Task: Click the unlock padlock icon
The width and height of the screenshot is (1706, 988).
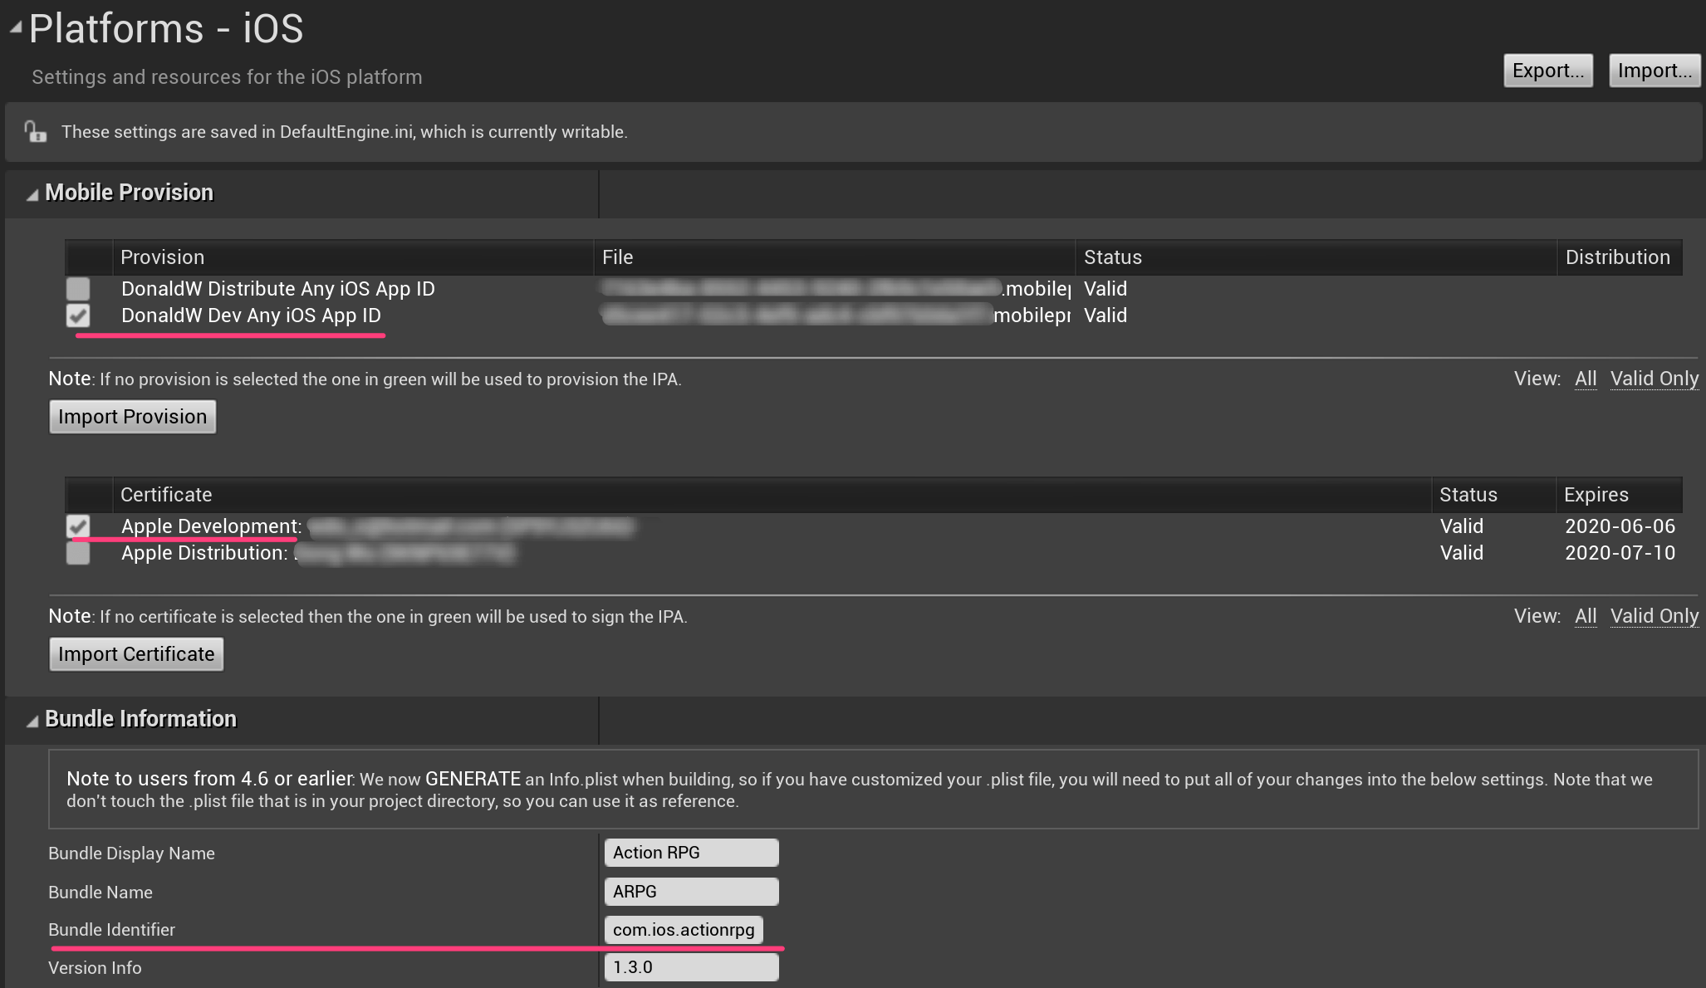Action: coord(35,131)
